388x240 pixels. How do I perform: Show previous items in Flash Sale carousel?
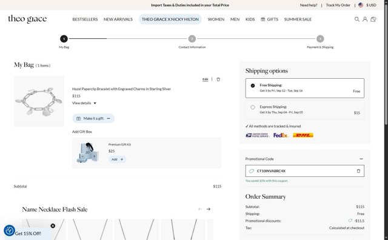tap(200, 209)
